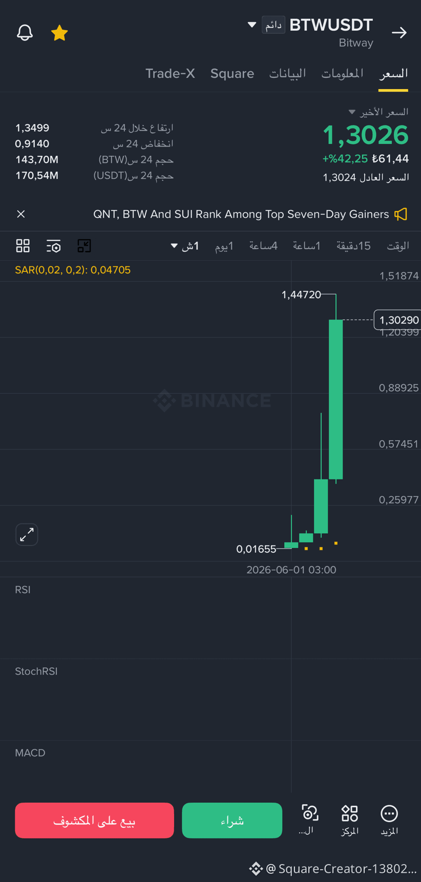Open fullscreen chart with expand arrows icon

(27, 535)
